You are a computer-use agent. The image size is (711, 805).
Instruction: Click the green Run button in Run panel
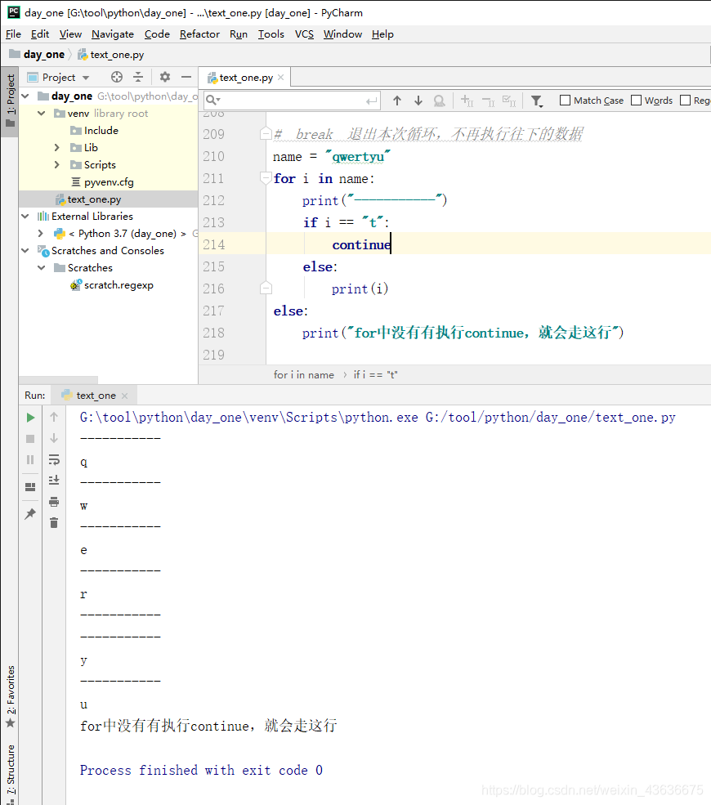[x=30, y=418]
